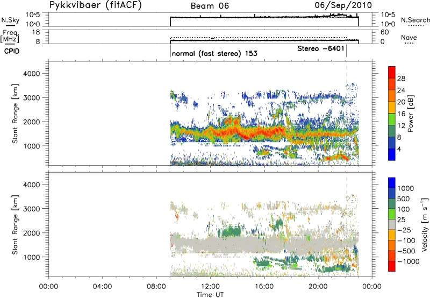Click the blue bottom of Power colorbar

(392, 155)
